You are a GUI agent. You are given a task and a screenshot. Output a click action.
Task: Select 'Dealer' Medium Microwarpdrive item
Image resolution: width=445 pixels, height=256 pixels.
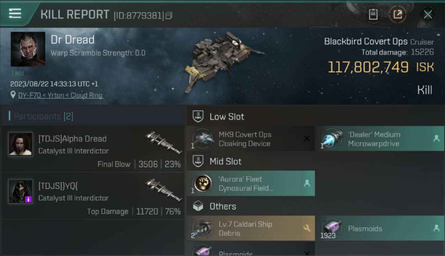click(380, 139)
